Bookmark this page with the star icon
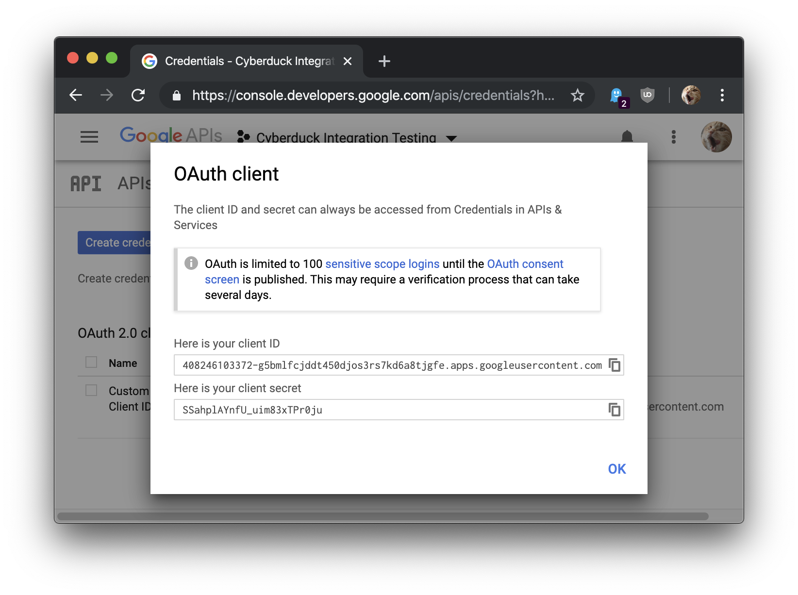 pos(577,95)
